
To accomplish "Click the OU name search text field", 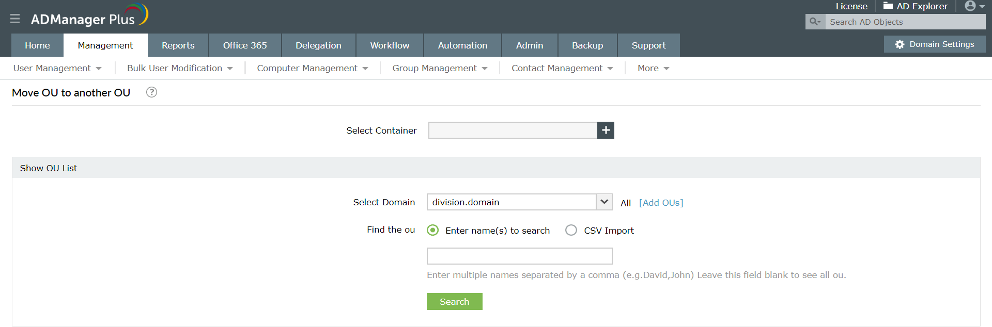I will click(519, 256).
